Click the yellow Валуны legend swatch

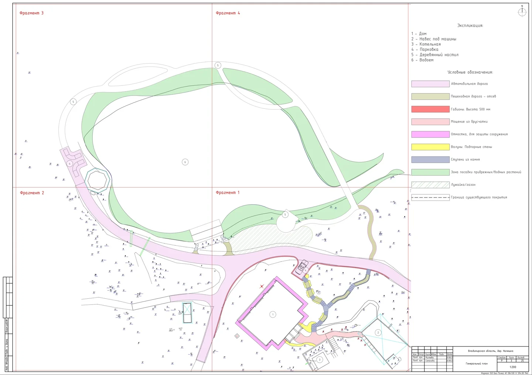(430, 147)
